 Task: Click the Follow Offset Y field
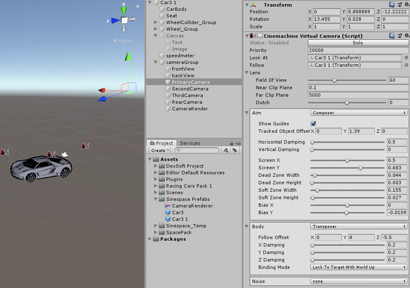point(361,237)
